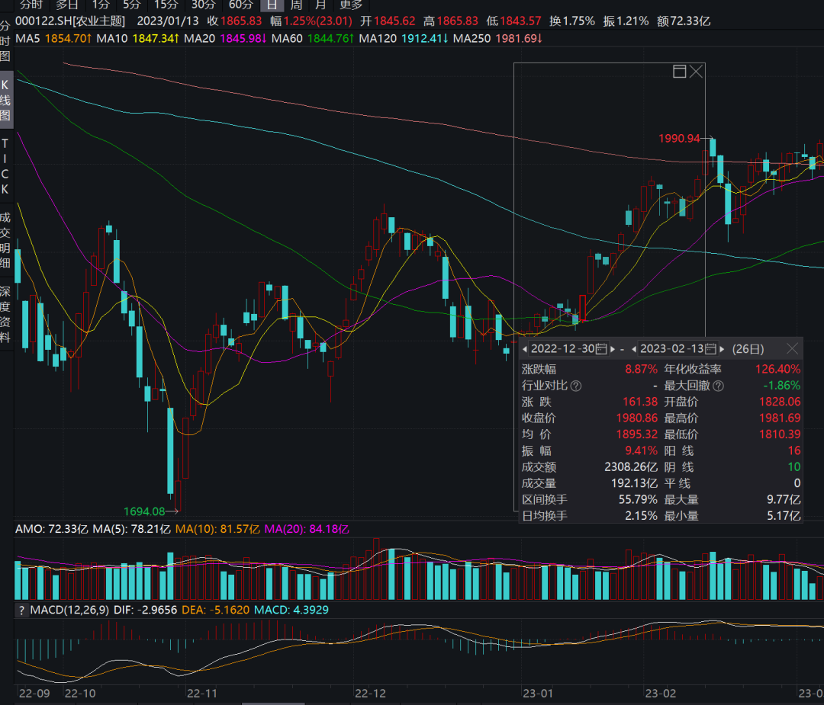824x705 pixels.
Task: Open the 深度资料 sidebar view
Action: 5,314
